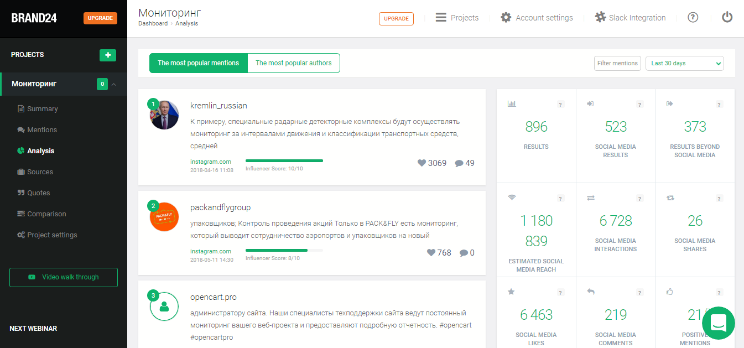
Task: Open instagram.com link under kremlin_russian mention
Action: tap(211, 162)
